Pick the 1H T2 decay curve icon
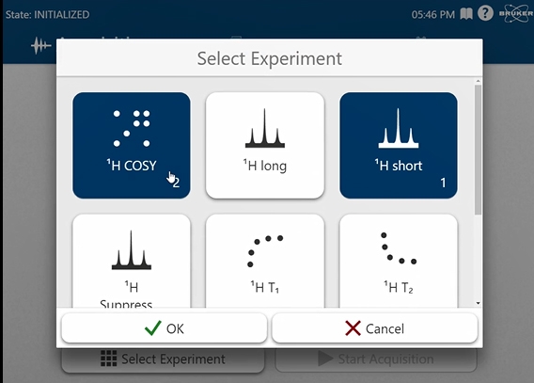 [x=399, y=248]
